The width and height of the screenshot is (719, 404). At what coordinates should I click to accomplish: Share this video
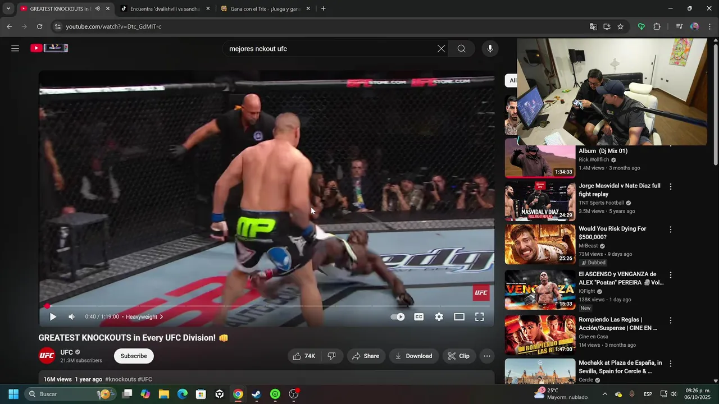tap(366, 356)
